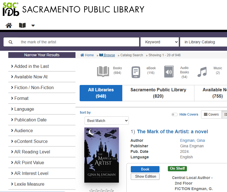The width and height of the screenshot is (227, 192).
Task: Filter results by Music note icon
Action: coord(202,72)
